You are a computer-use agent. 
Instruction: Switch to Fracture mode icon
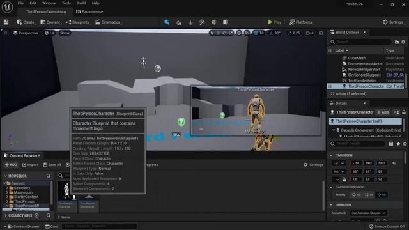click(x=213, y=22)
